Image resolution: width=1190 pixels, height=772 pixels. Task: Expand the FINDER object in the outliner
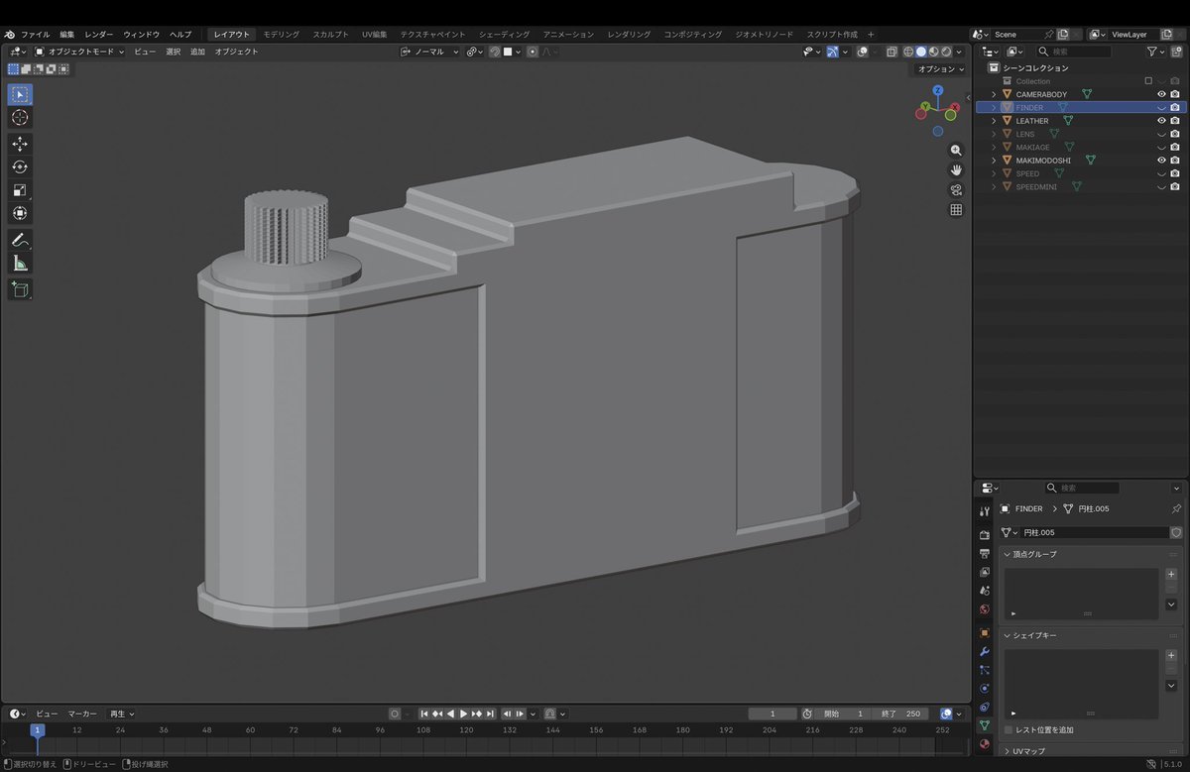[x=994, y=107]
